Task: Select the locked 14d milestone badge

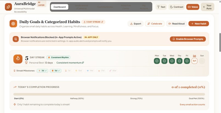Action: click(x=90, y=71)
